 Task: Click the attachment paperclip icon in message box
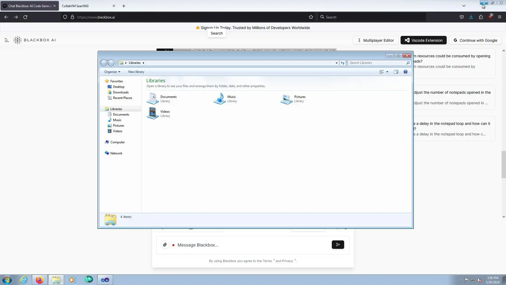click(165, 245)
